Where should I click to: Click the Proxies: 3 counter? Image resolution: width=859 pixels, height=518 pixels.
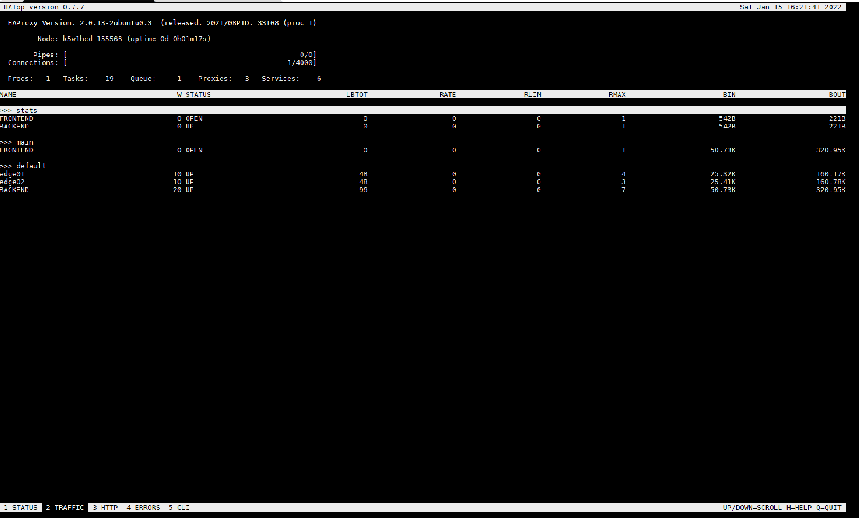pyautogui.click(x=224, y=79)
